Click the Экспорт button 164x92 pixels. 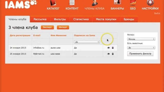point(47,27)
